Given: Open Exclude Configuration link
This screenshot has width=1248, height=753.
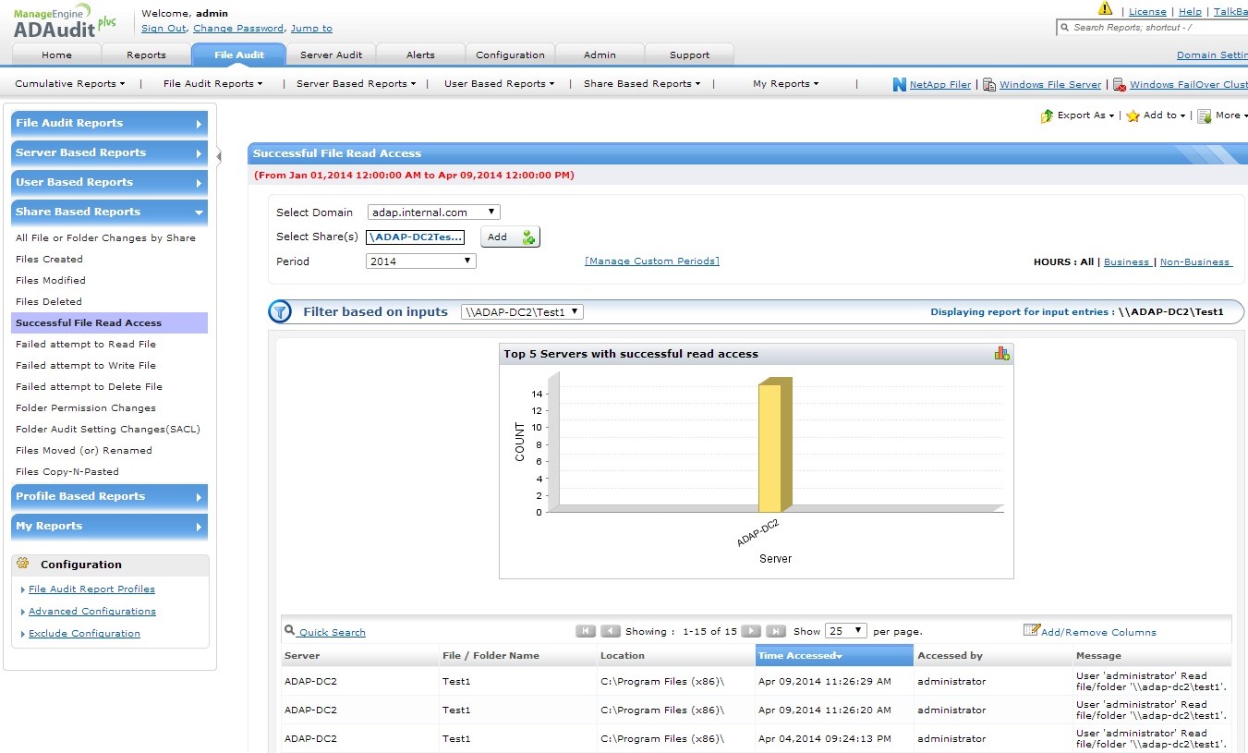Looking at the screenshot, I should (84, 634).
